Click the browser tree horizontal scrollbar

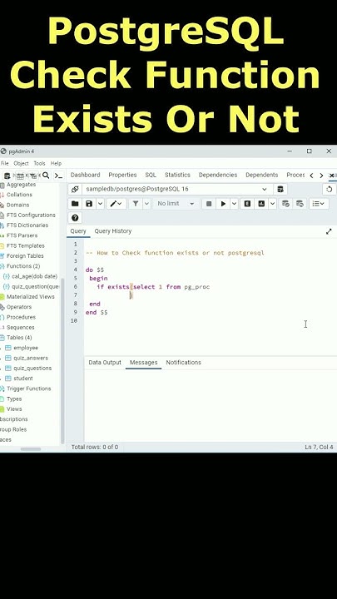tap(31, 449)
